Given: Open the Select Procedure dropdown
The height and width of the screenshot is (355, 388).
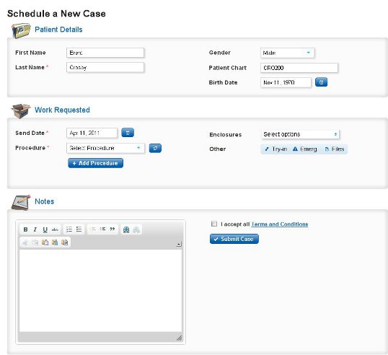Looking at the screenshot, I should tap(105, 148).
